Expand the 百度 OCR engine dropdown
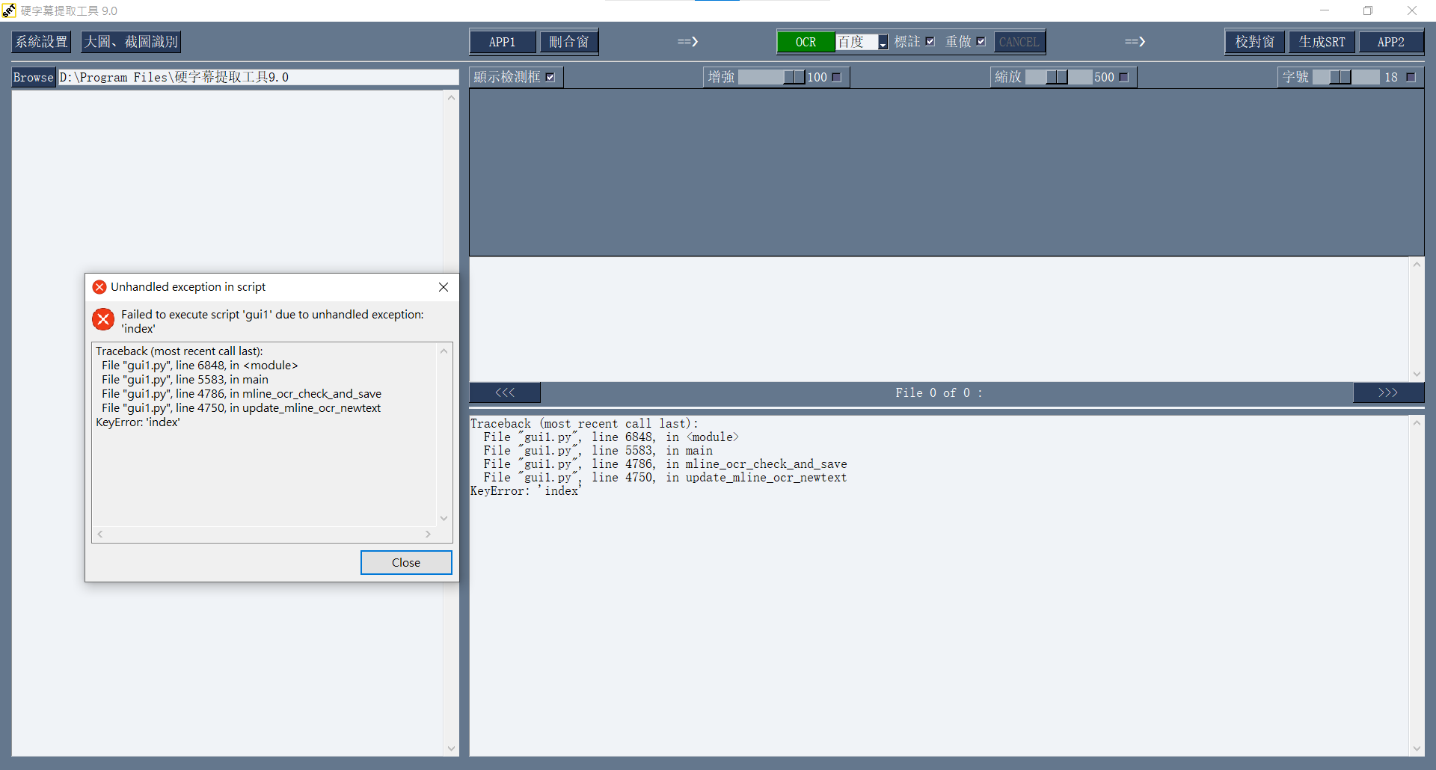The image size is (1436, 770). 883,43
